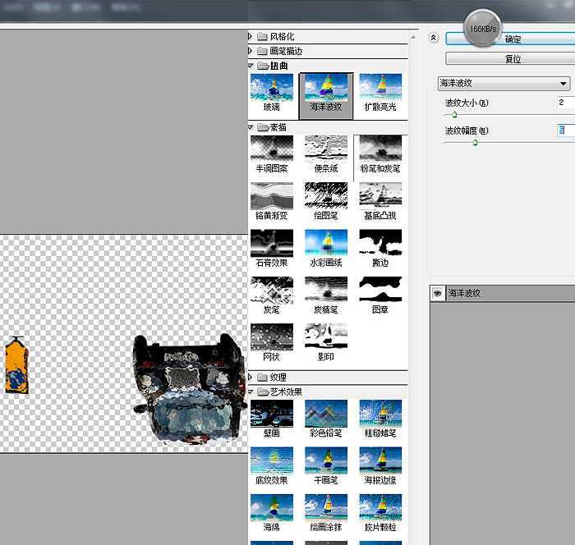
Task: Select the 影印 photocopy filter
Action: coord(326,337)
